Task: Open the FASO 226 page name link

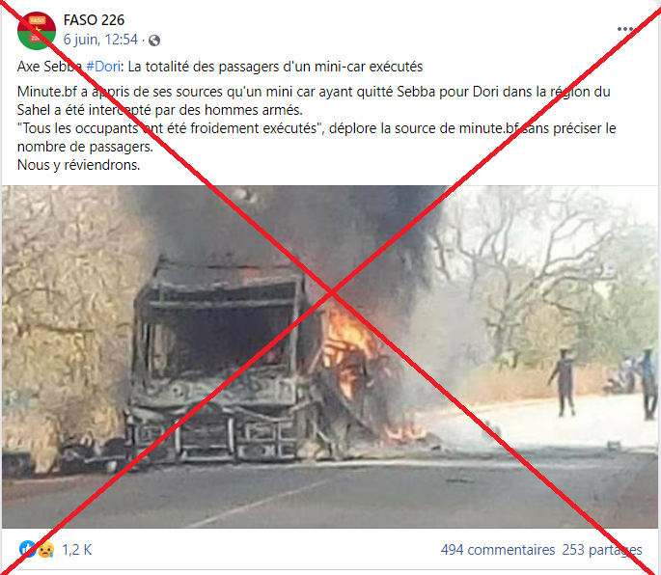Action: coord(94,20)
